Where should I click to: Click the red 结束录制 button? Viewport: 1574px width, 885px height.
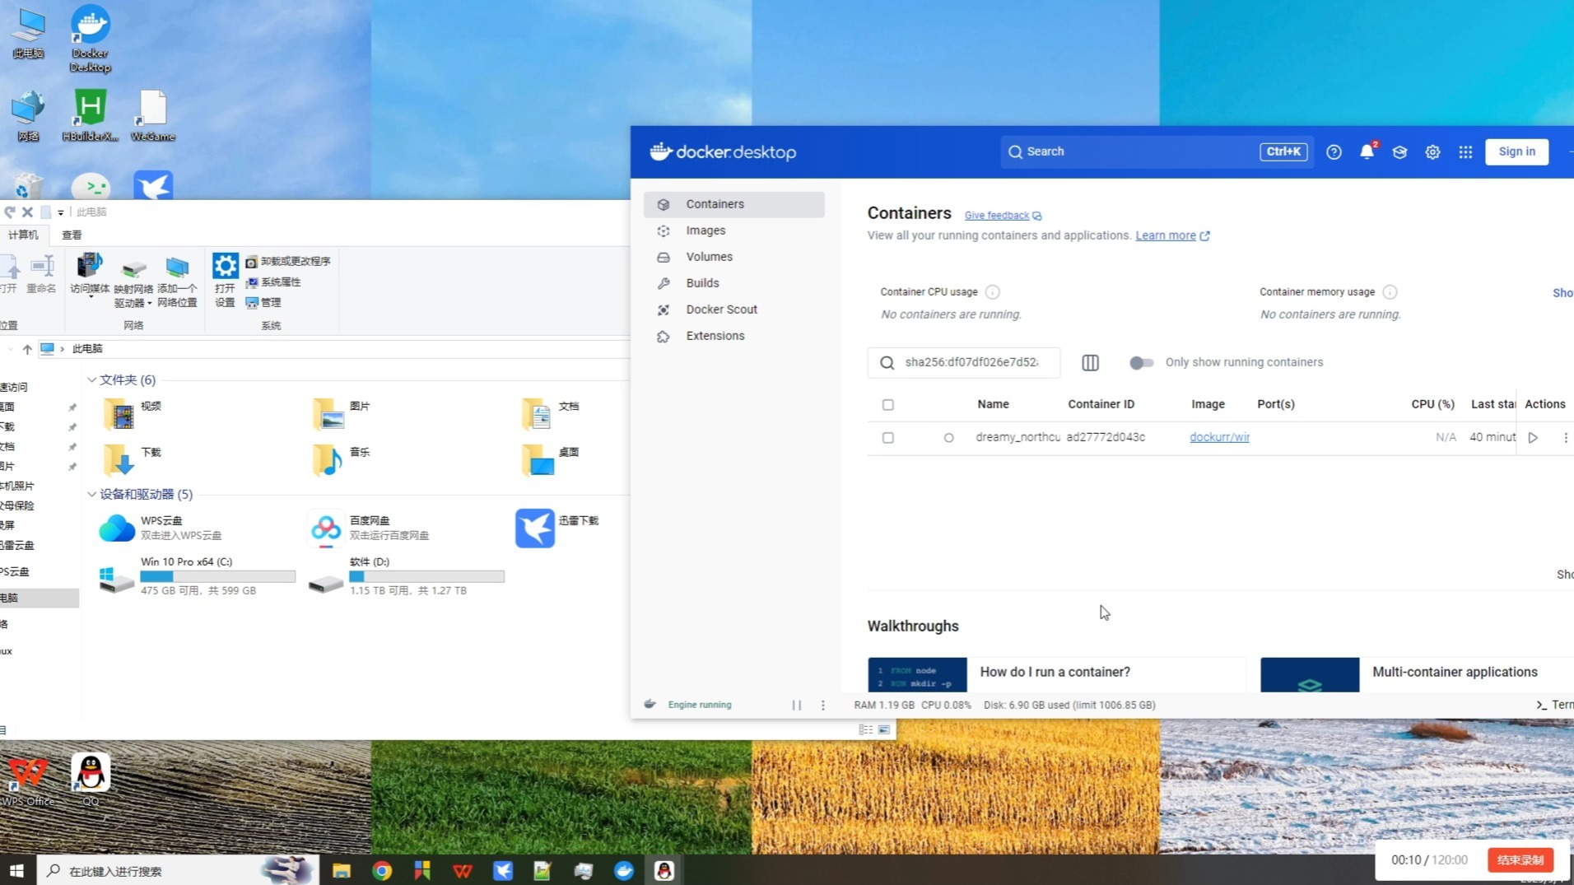[x=1520, y=860]
